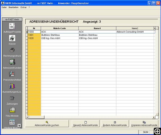Viewport: 161px width, 135px height.
Task: Click the Name2 column header
Action: click(135, 28)
